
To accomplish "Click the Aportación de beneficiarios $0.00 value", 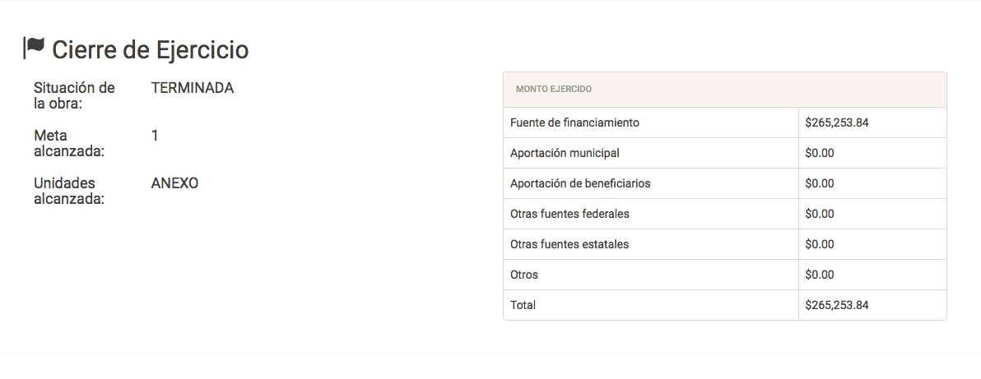I will tap(820, 184).
